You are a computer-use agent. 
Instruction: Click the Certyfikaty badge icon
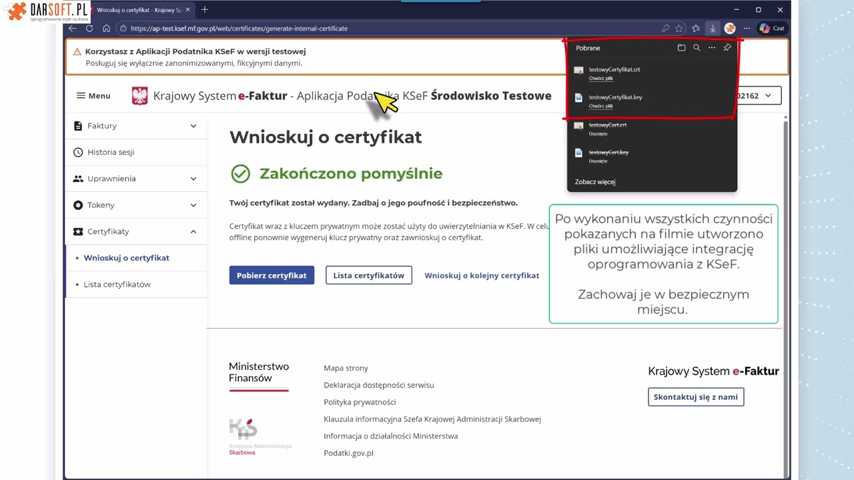coord(78,231)
